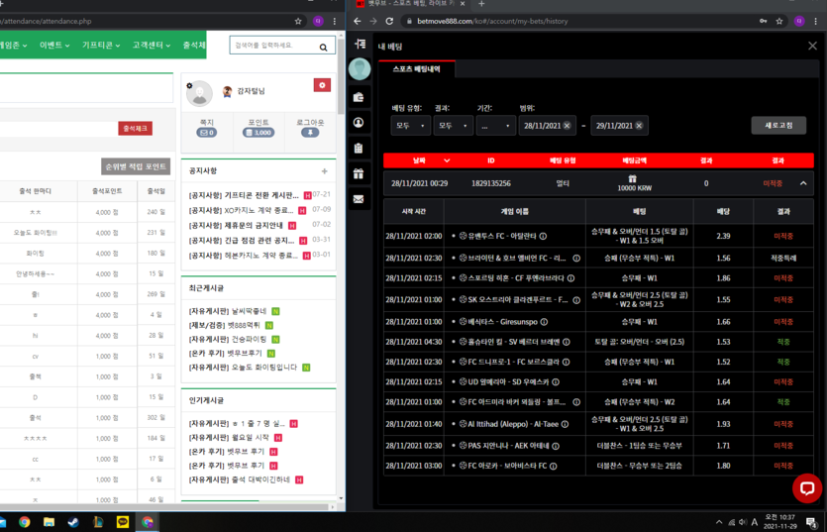The image size is (827, 532).
Task: Select the 스포츠 베팅내역 tab
Action: point(417,68)
